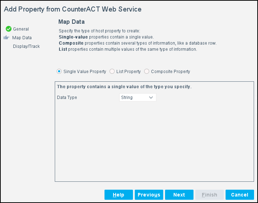Image resolution: width=258 pixels, height=203 pixels.
Task: Enable the Composite Property radio option
Action: pyautogui.click(x=147, y=72)
